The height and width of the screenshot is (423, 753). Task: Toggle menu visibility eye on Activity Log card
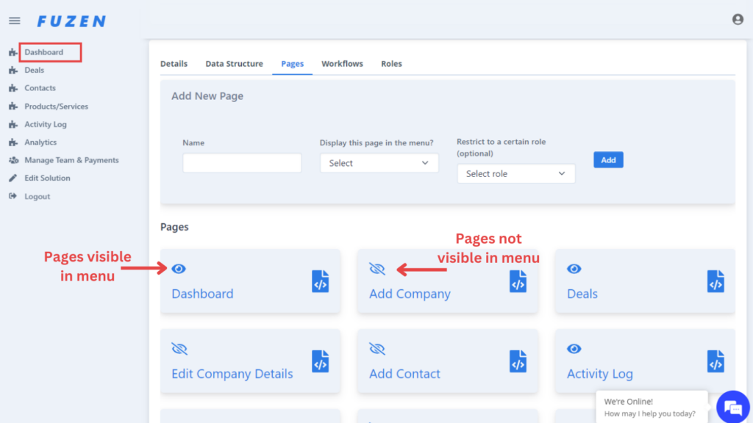tap(574, 349)
